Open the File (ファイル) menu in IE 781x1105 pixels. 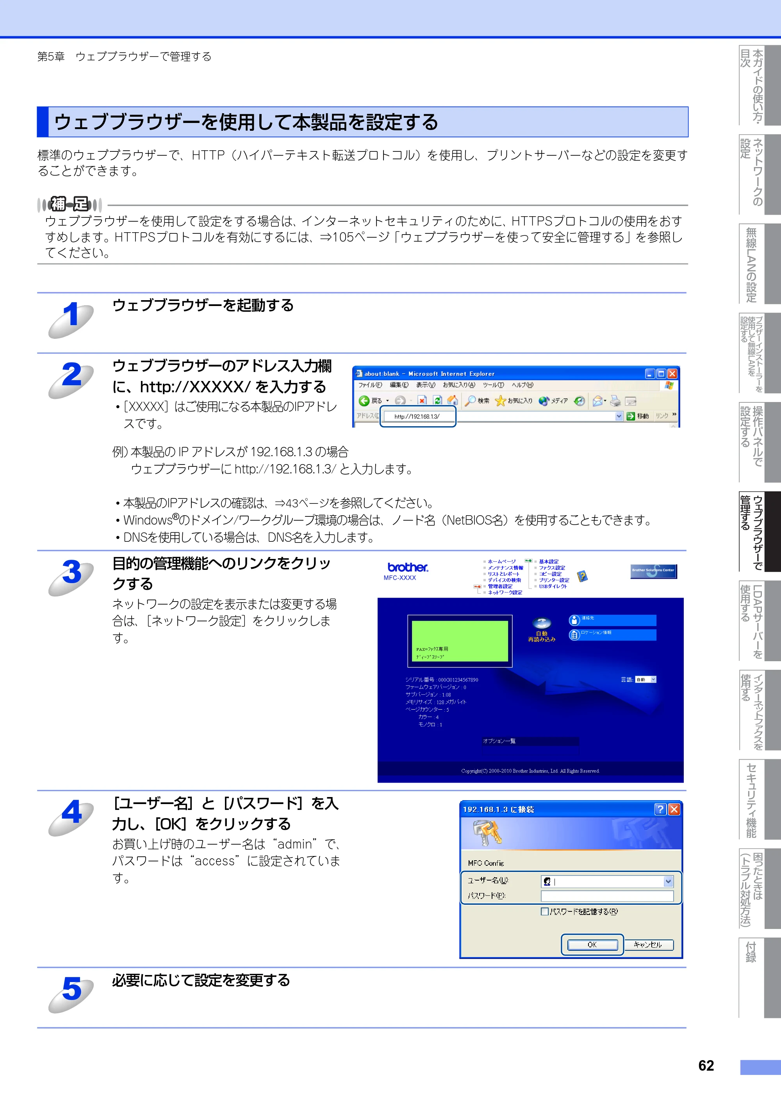pos(370,384)
